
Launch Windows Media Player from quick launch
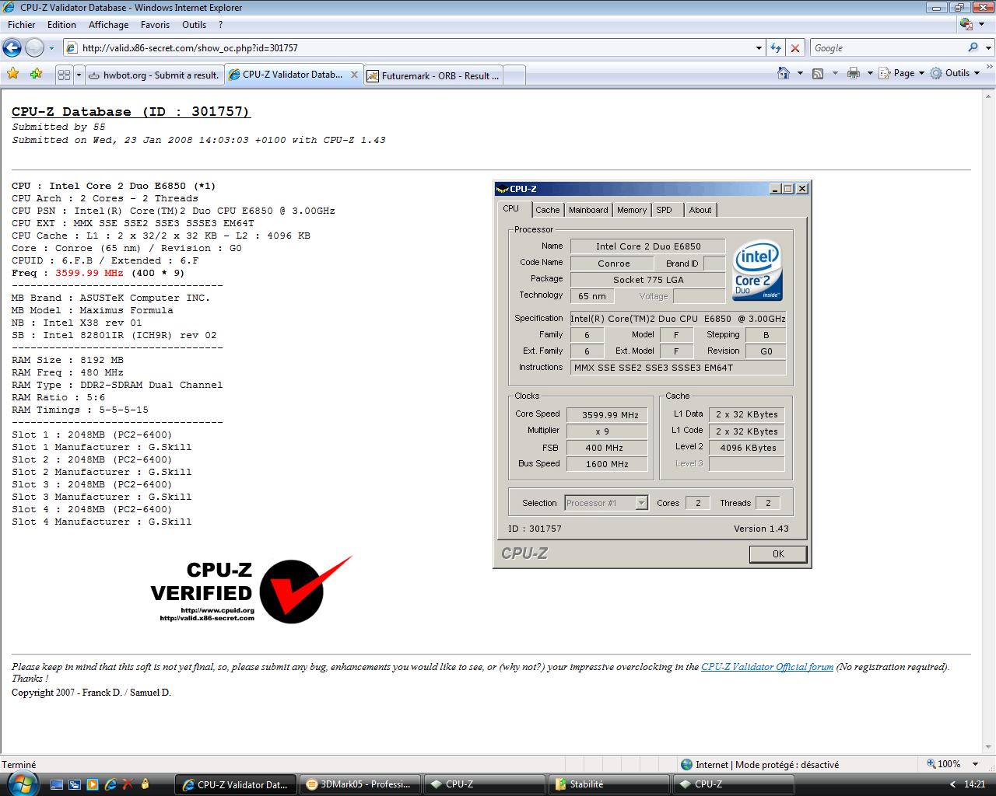pos(92,784)
